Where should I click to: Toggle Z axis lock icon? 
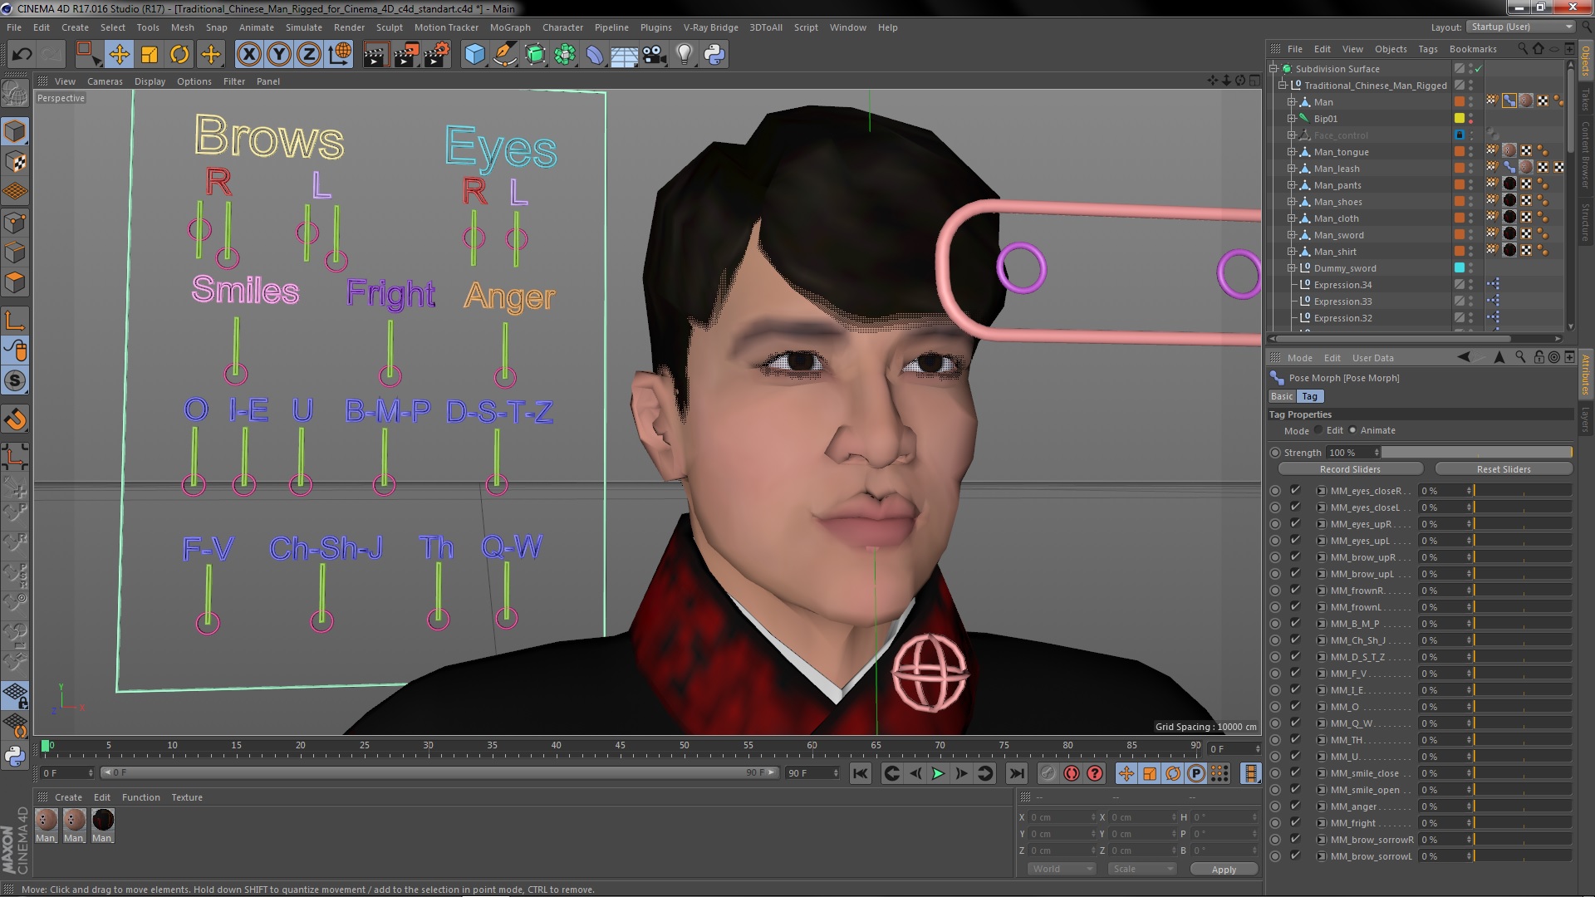309,55
